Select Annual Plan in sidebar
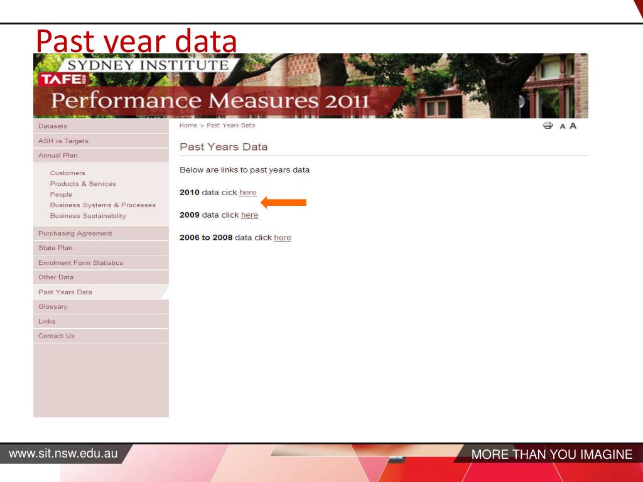The image size is (643, 482). tap(101, 156)
